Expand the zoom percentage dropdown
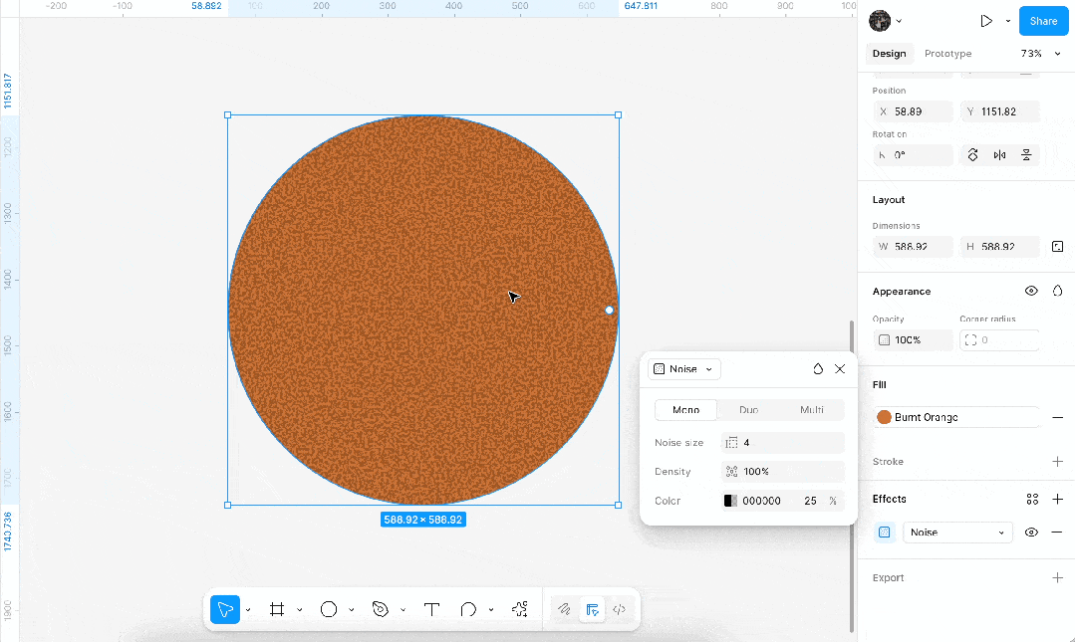Viewport: 1075px width, 642px height. point(1058,54)
